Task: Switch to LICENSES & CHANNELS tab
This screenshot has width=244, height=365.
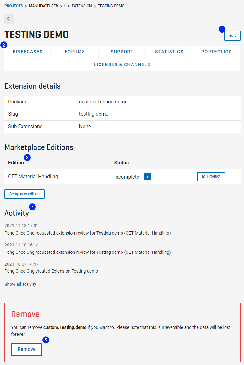Action: tap(122, 64)
